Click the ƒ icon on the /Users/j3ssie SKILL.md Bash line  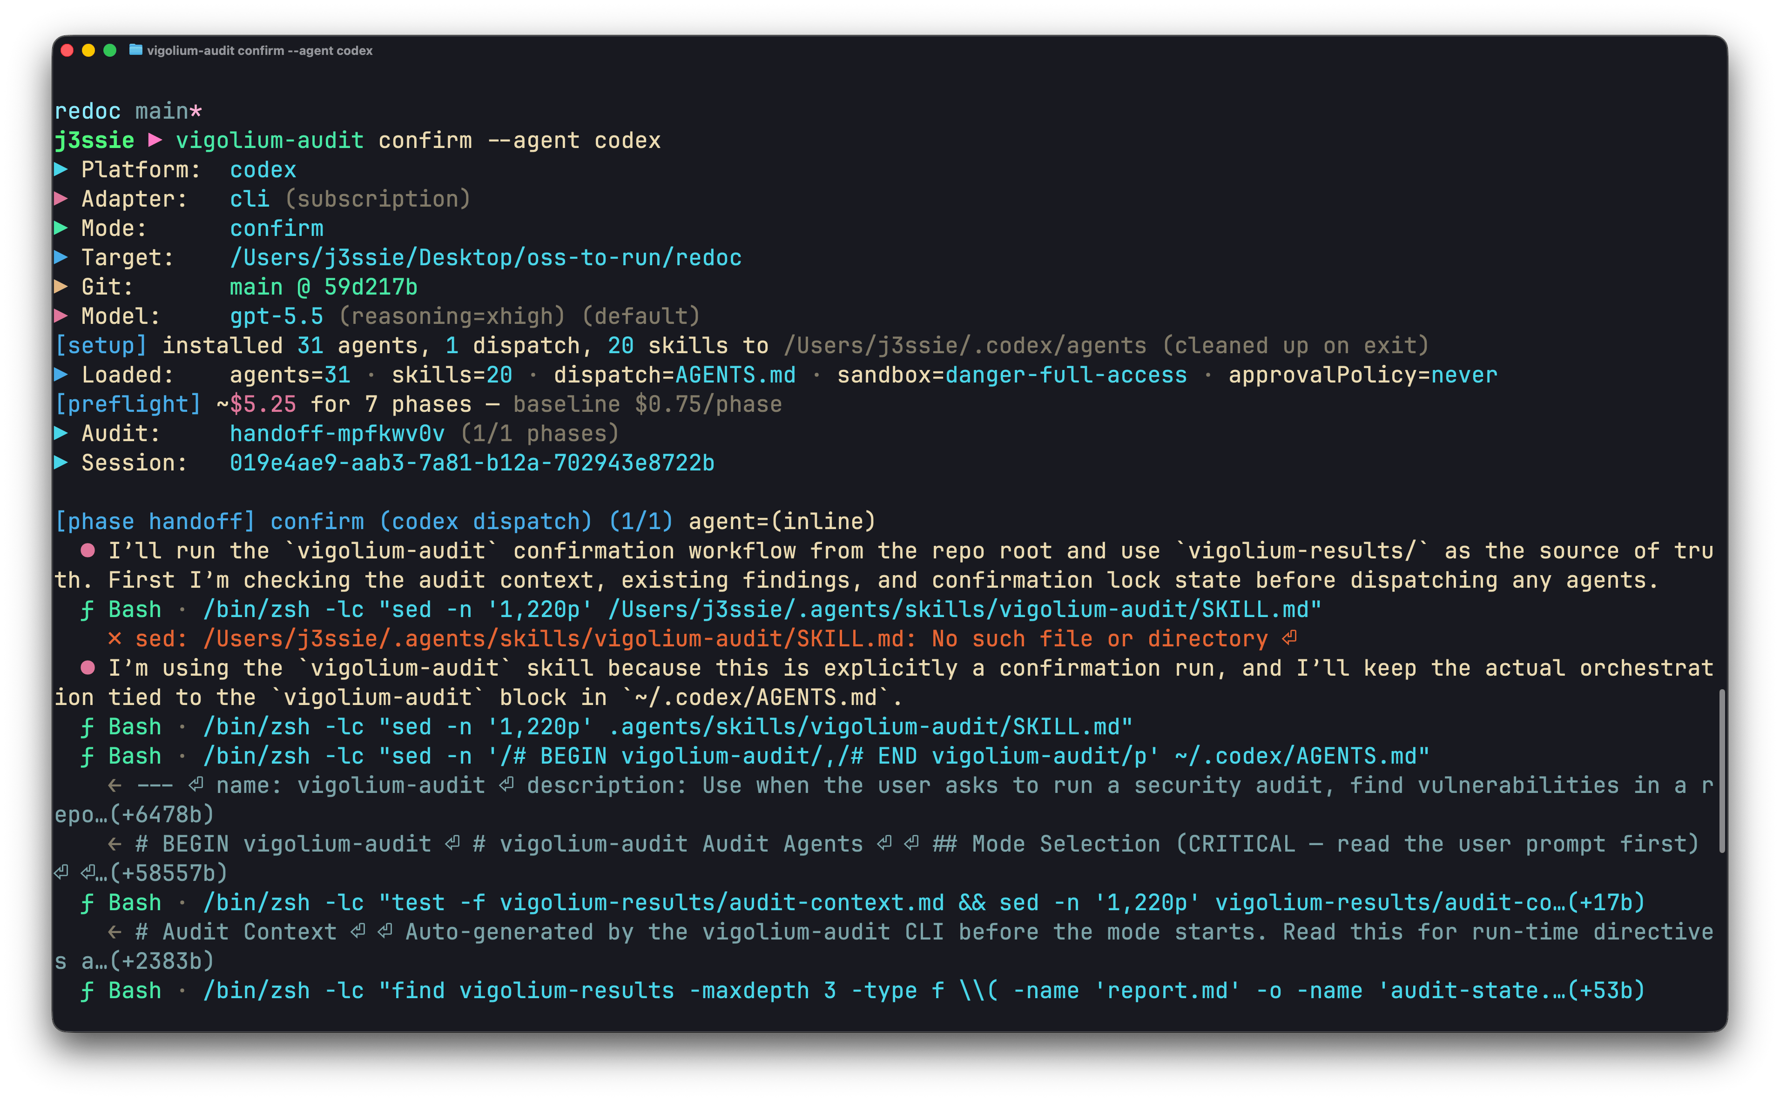(x=88, y=610)
